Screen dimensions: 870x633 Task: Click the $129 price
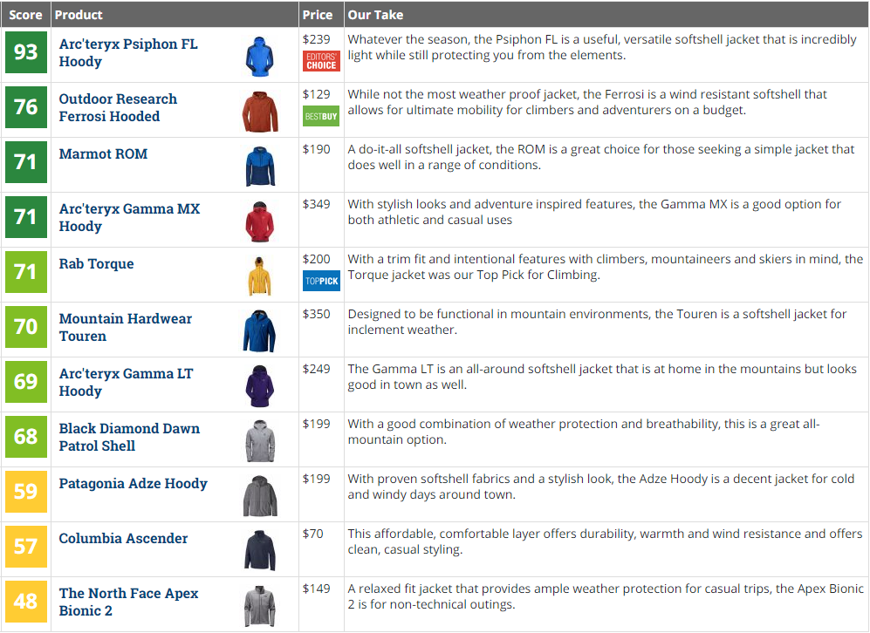[316, 94]
